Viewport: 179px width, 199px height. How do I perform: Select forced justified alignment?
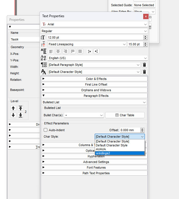80,51
